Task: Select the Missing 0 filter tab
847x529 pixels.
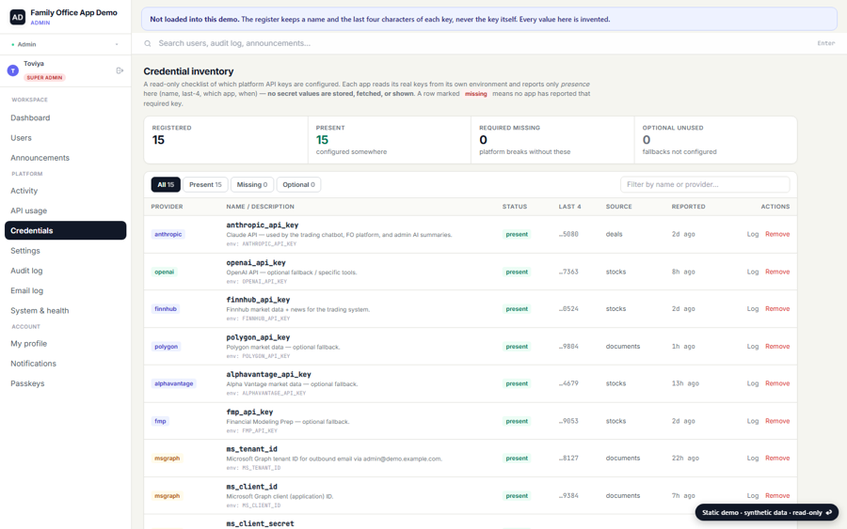Action: click(252, 184)
